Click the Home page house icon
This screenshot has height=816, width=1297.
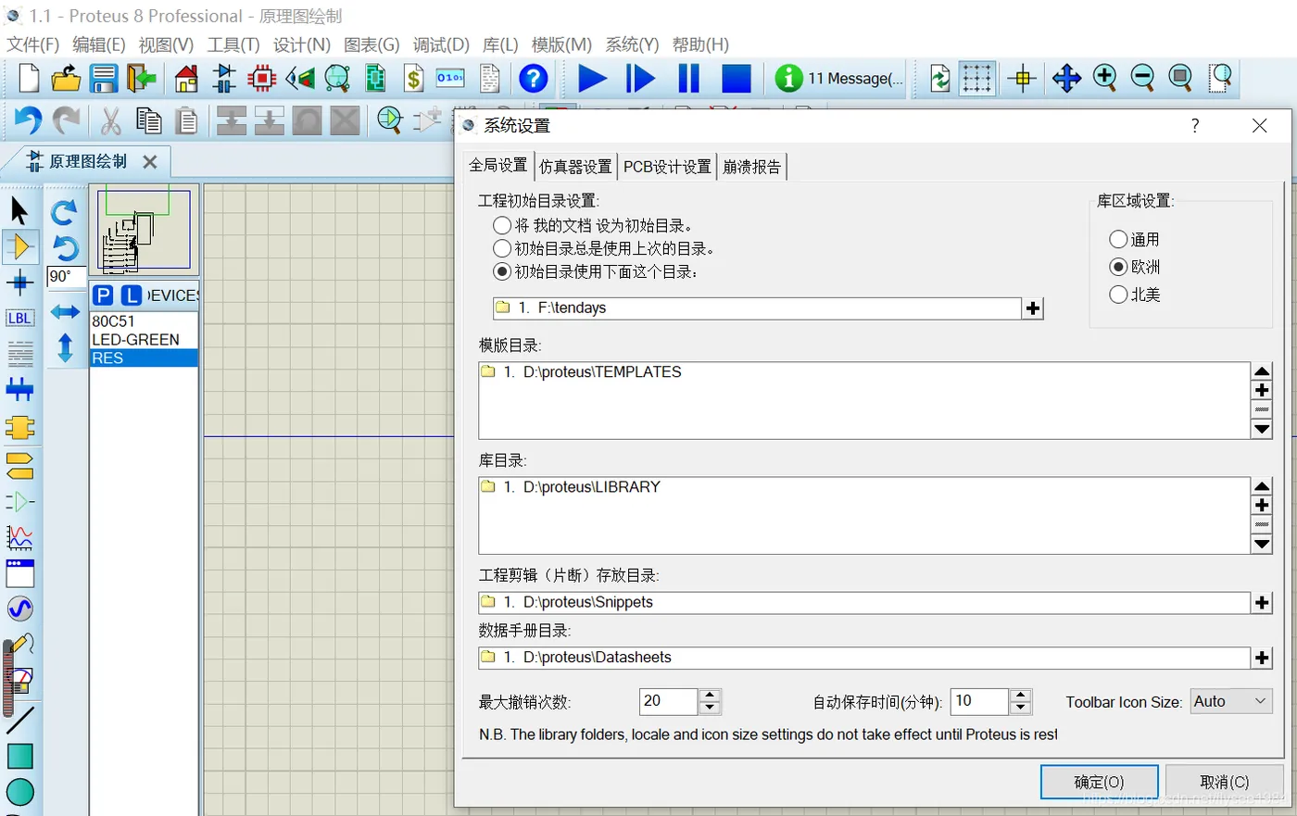[186, 79]
